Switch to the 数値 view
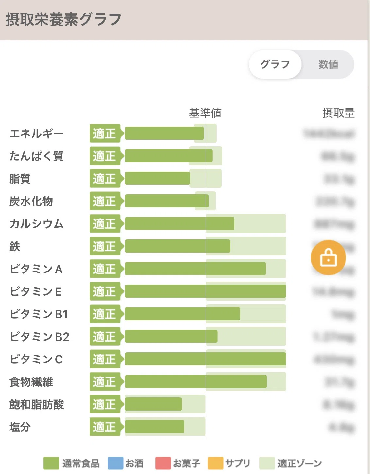The height and width of the screenshot is (474, 370). (328, 64)
